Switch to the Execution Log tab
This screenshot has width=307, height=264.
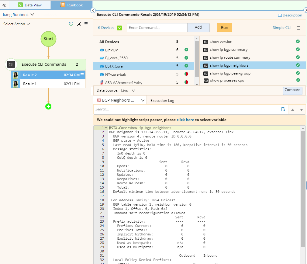pyautogui.click(x=162, y=100)
